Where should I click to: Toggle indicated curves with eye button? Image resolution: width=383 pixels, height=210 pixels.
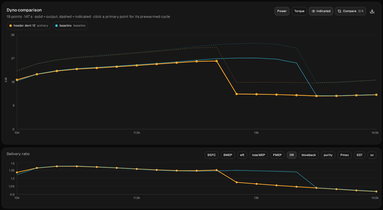[x=321, y=11]
